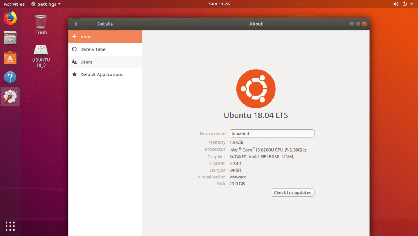Screen dimensions: 418x236
Task: Open the Help question mark icon
Action: click(10, 77)
